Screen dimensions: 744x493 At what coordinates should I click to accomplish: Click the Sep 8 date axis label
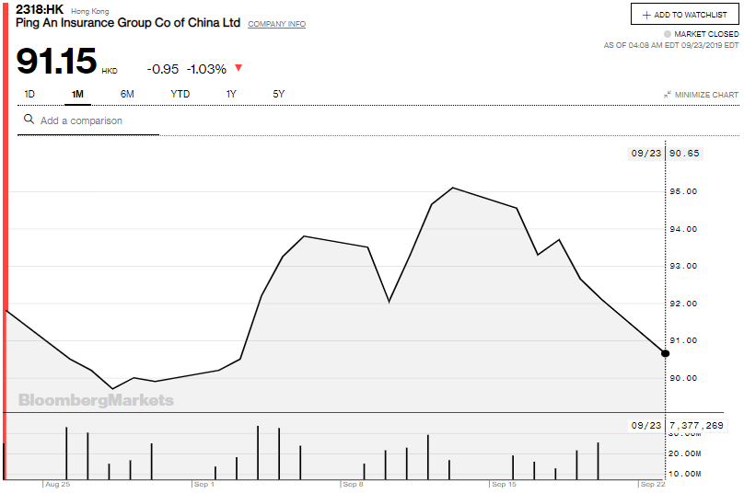click(x=353, y=484)
